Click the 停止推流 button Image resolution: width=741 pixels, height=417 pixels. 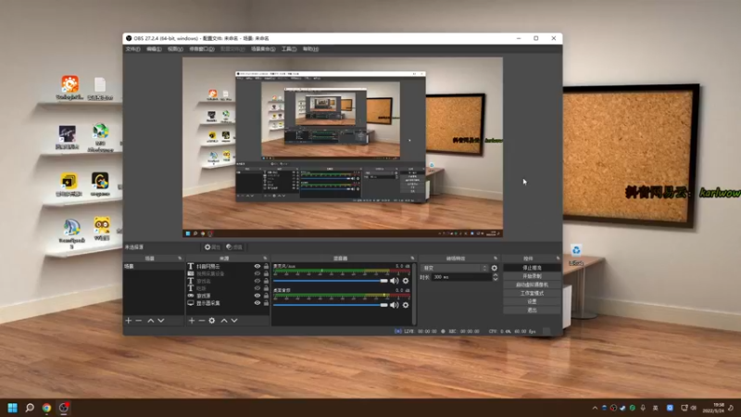532,268
